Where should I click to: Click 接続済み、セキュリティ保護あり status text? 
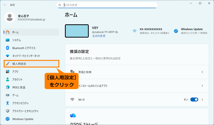(x=154, y=33)
